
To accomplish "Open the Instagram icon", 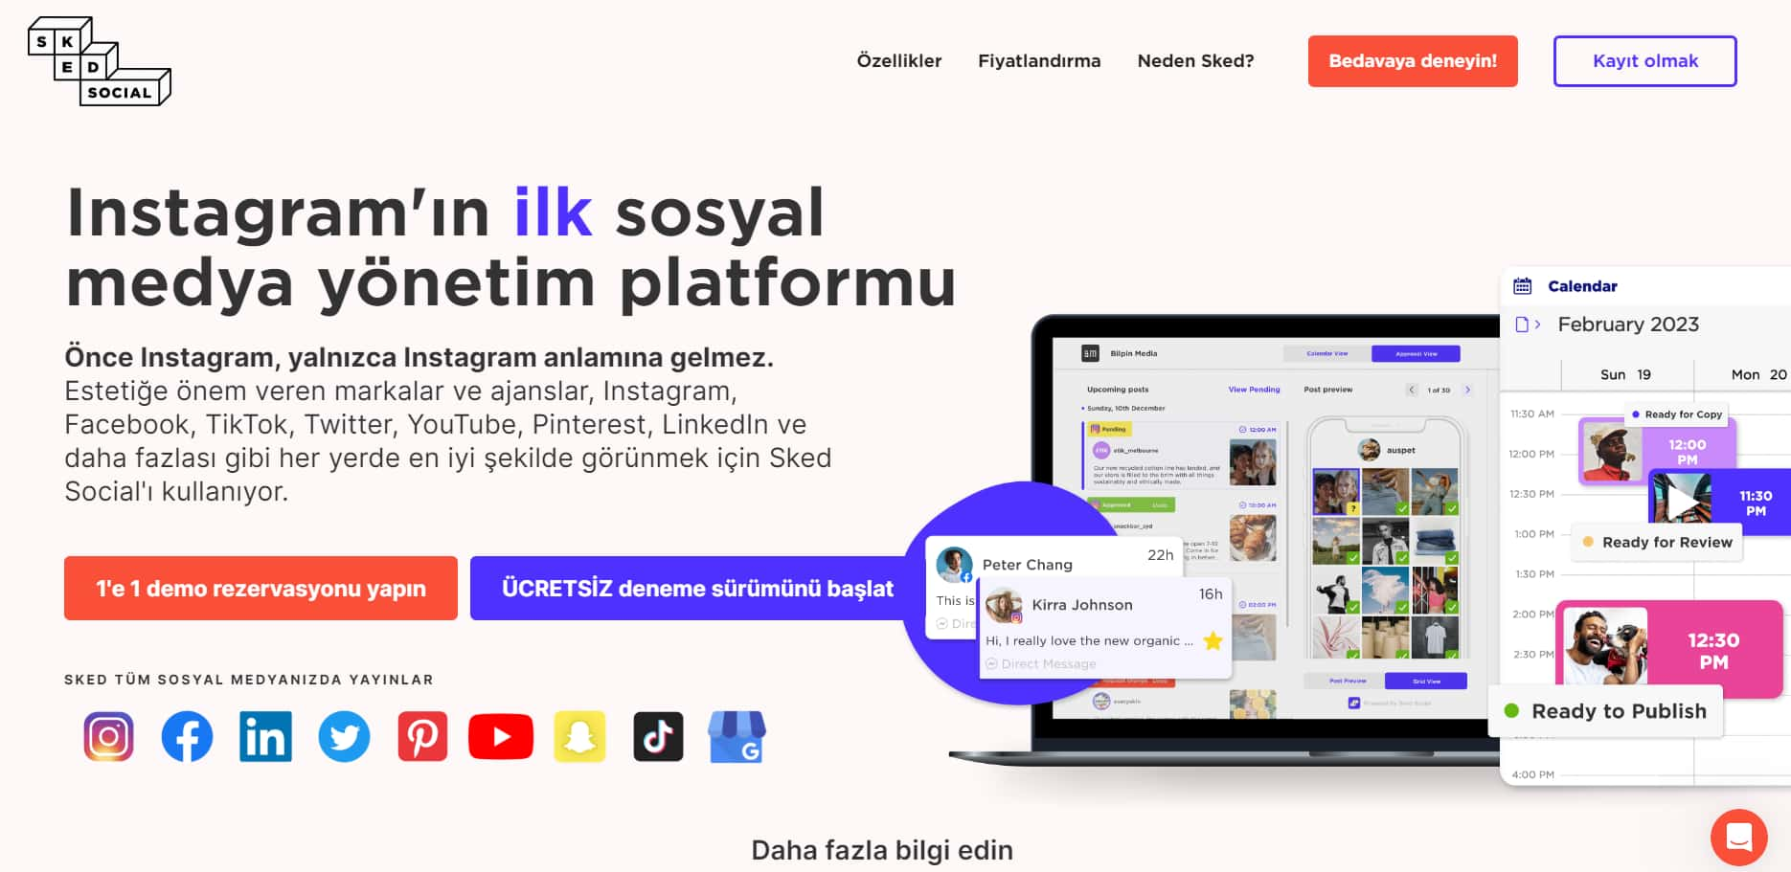I will 108,737.
